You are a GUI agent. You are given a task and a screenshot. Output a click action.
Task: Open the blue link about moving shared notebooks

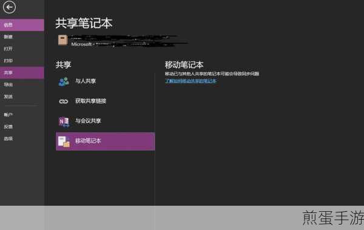pyautogui.click(x=190, y=81)
